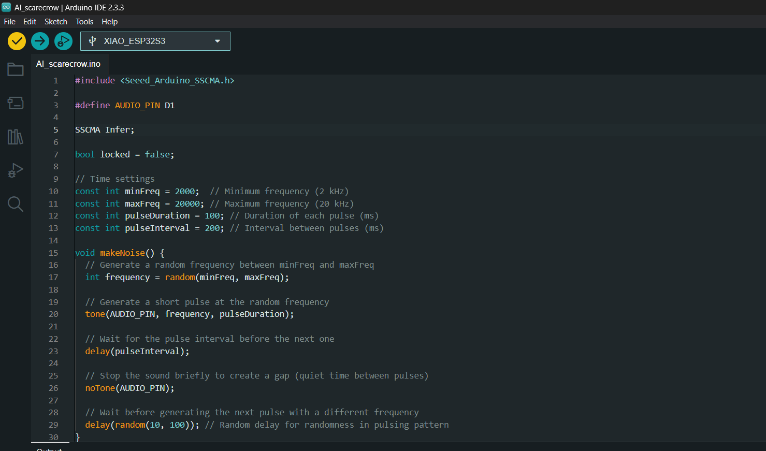Click the board selector dropdown arrow
The image size is (766, 451).
point(218,41)
